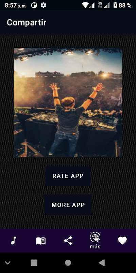Tap the settings gear in status bar
This screenshot has width=136, height=273.
pos(44,5)
